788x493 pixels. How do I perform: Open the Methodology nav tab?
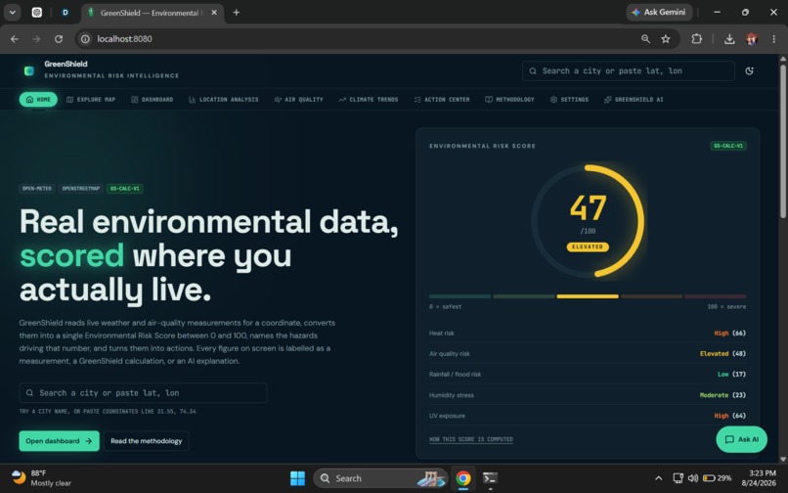point(509,100)
